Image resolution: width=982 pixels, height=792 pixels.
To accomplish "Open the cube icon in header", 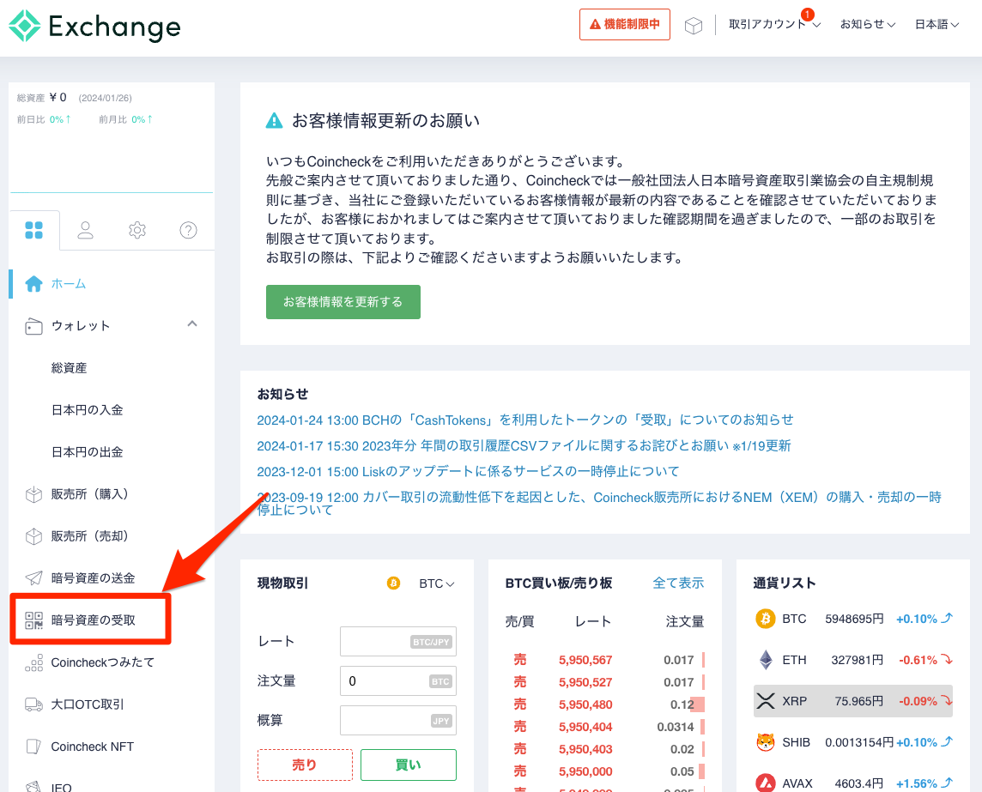I will pos(694,26).
